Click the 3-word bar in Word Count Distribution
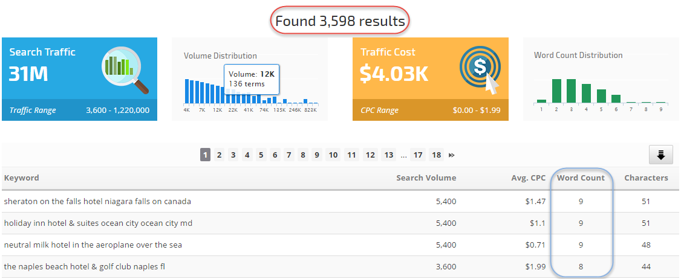The image size is (681, 279). click(x=571, y=91)
